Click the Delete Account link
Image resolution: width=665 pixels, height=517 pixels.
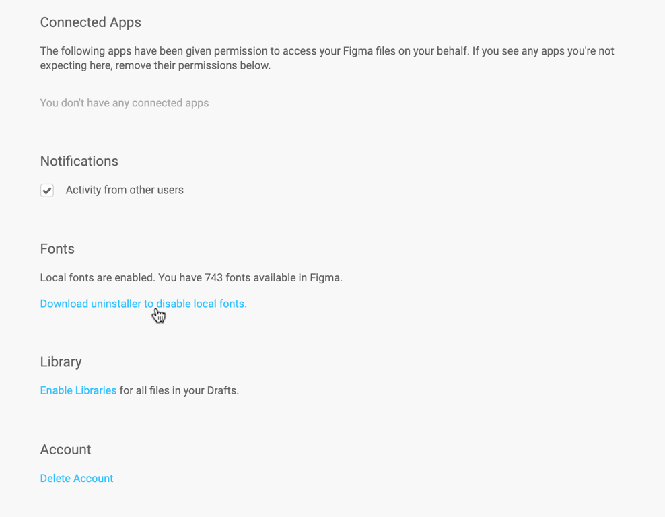click(x=77, y=478)
